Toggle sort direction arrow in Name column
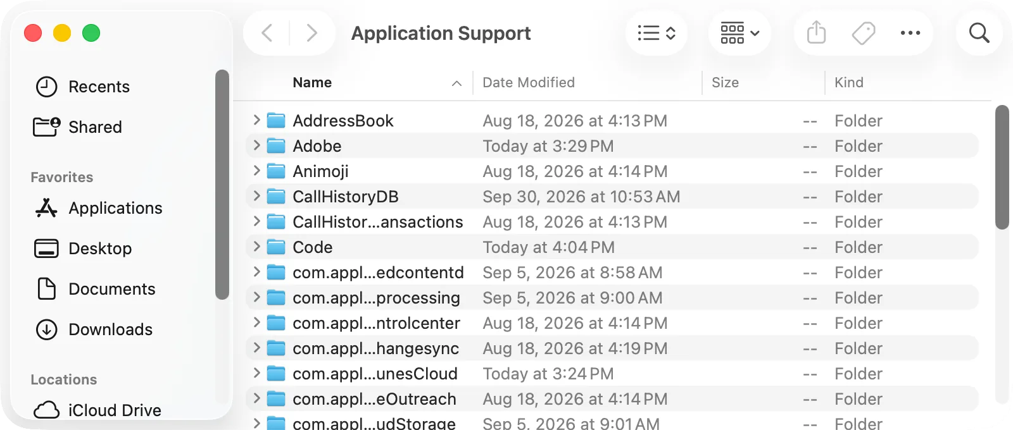Image resolution: width=1013 pixels, height=430 pixels. point(456,83)
